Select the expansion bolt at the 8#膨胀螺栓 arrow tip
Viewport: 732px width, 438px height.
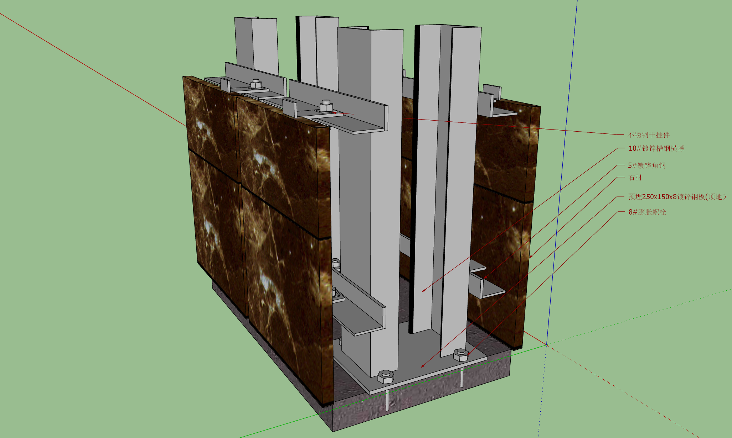pyautogui.click(x=460, y=355)
